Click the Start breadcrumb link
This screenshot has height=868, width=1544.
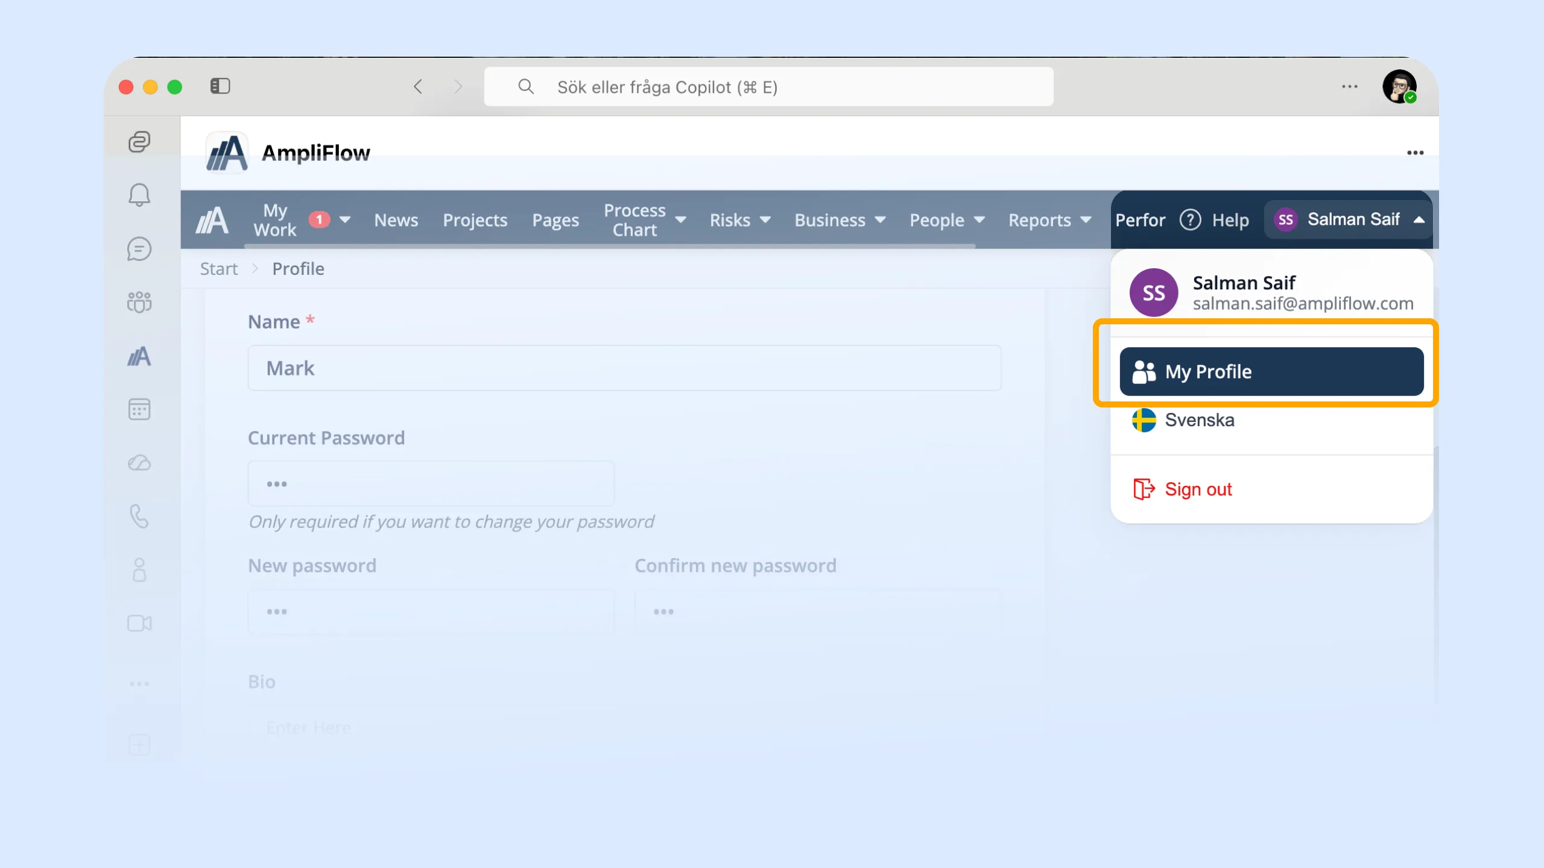click(219, 269)
